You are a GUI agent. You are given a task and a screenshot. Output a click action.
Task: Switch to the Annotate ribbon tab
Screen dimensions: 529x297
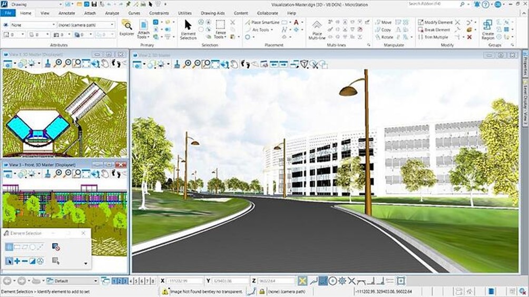[x=66, y=13]
